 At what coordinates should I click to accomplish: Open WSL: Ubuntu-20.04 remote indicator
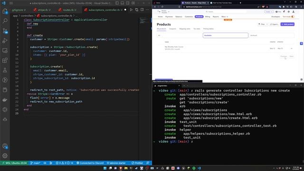(14, 163)
